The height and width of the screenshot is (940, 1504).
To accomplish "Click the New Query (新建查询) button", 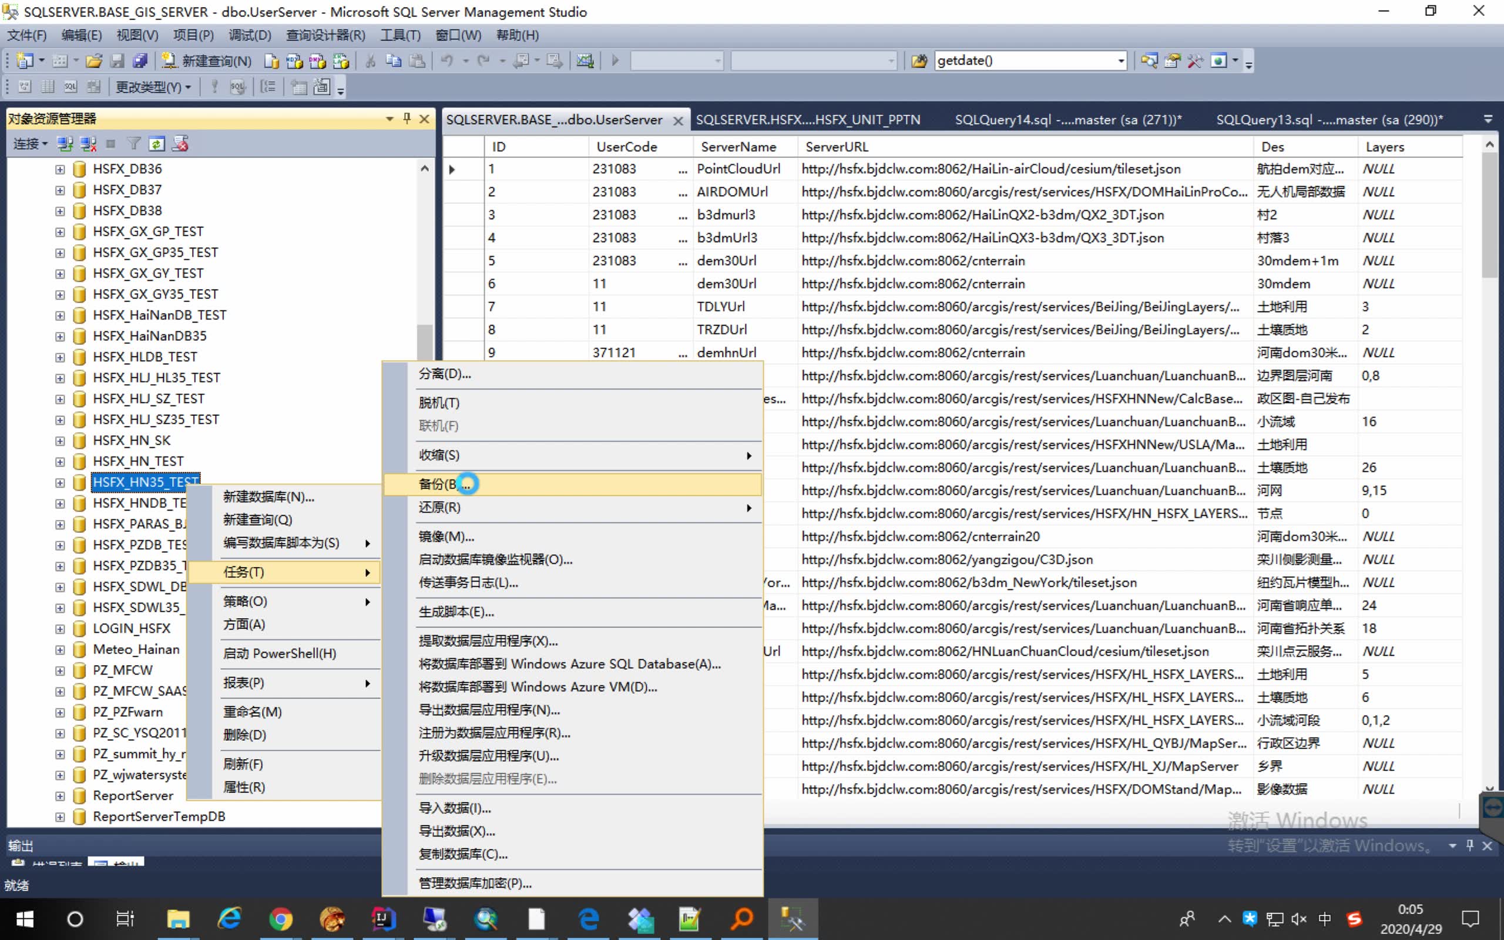I will (207, 61).
